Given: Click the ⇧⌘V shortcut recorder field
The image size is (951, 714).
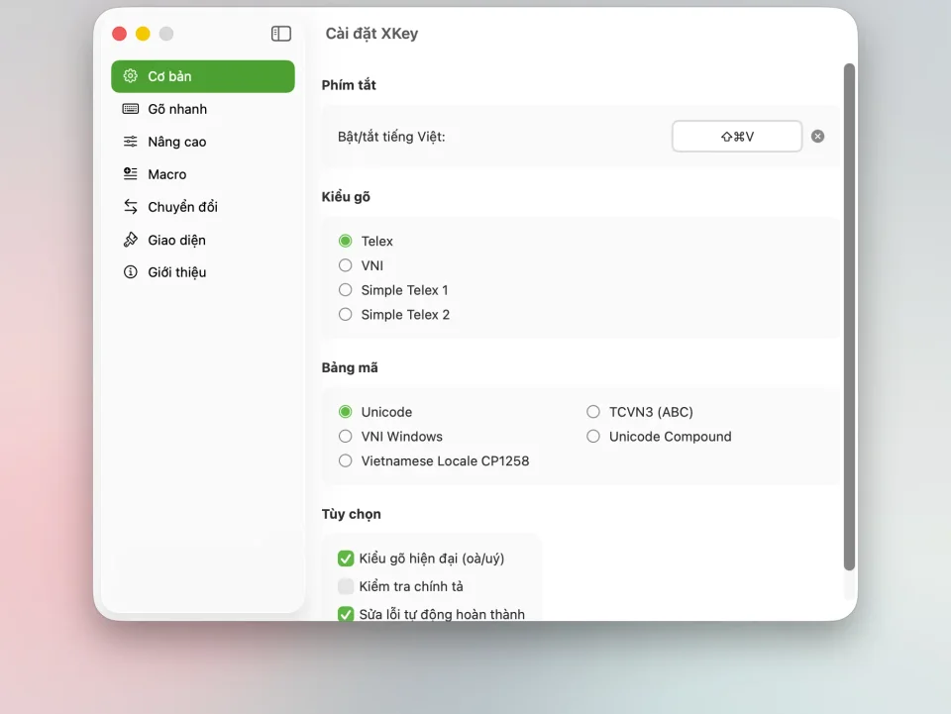Looking at the screenshot, I should [737, 137].
